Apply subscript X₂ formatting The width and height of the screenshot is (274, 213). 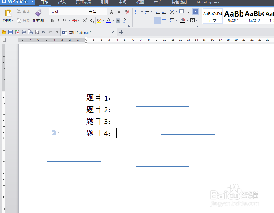(x=91, y=21)
